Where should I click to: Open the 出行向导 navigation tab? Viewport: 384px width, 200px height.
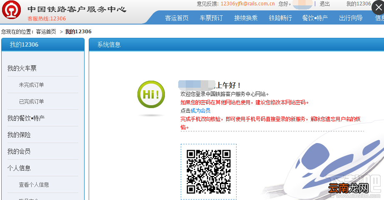(x=351, y=18)
